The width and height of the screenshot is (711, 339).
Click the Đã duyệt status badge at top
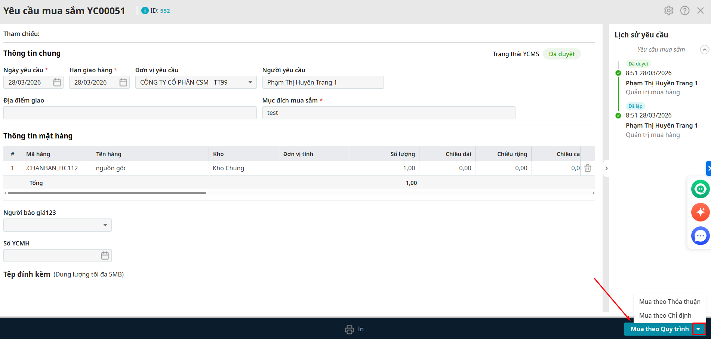point(562,54)
